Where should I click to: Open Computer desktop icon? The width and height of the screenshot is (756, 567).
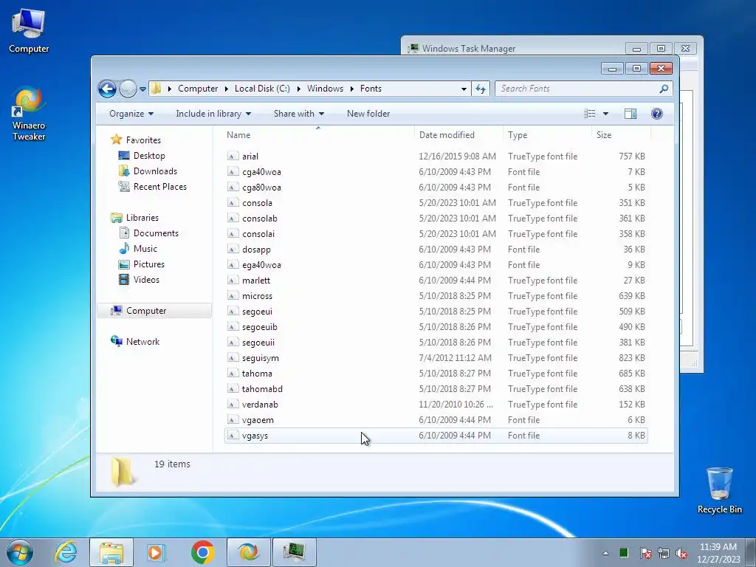click(29, 30)
